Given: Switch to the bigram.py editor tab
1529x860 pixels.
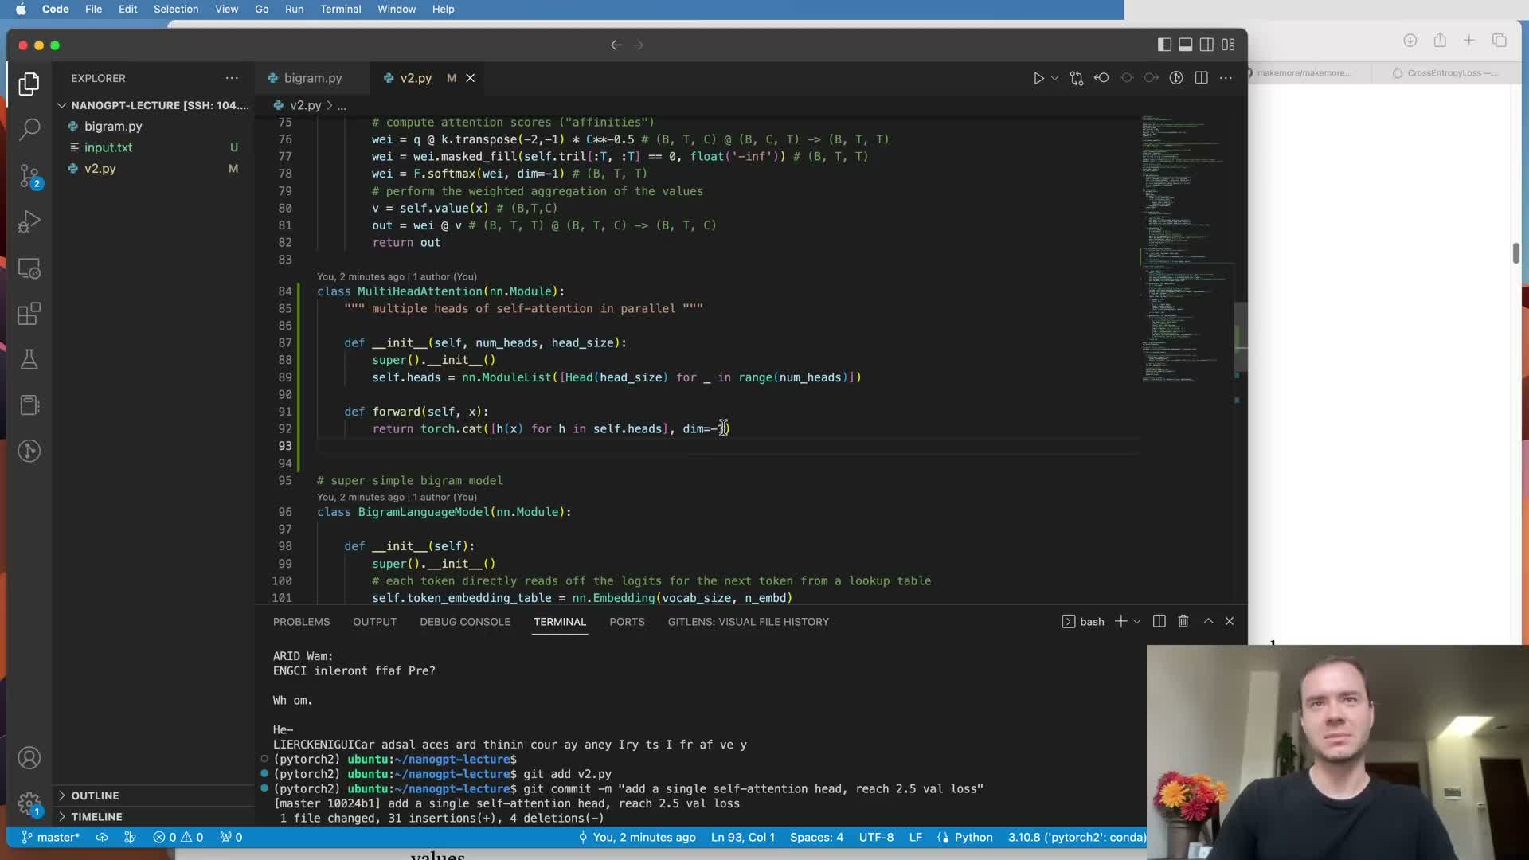Looking at the screenshot, I should coord(312,78).
